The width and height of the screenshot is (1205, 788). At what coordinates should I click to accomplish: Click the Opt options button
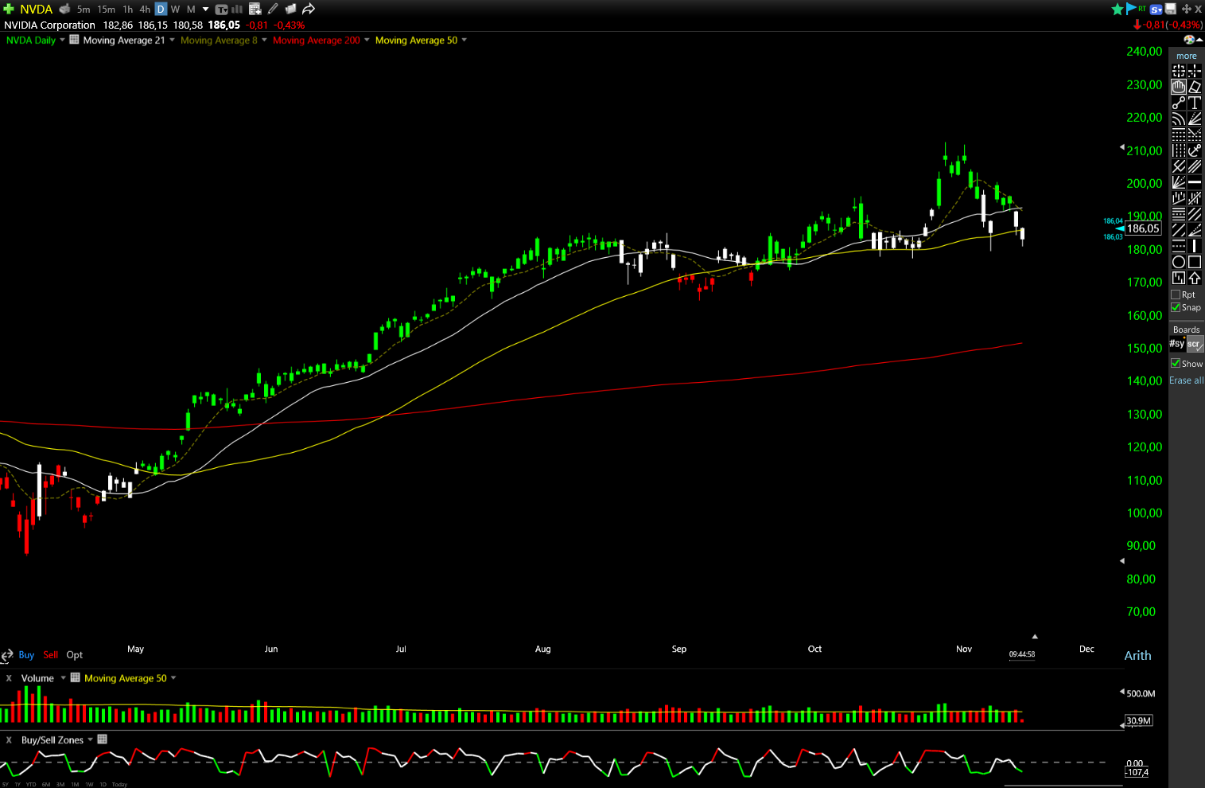point(75,655)
